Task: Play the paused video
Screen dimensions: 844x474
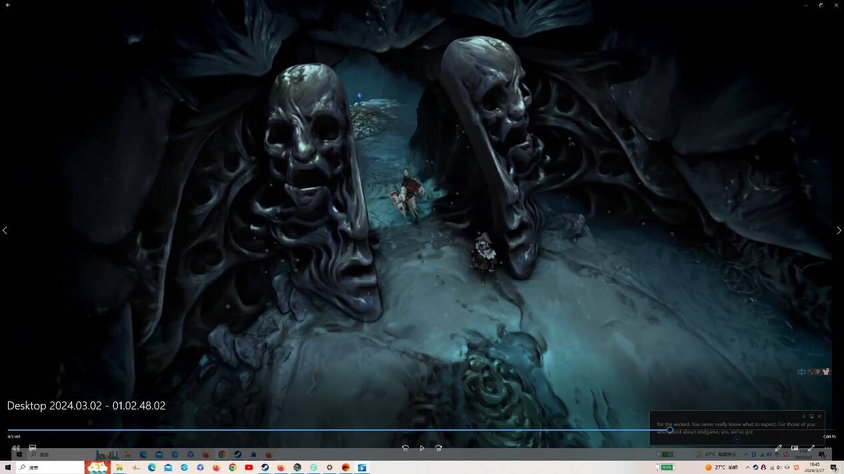Action: point(422,448)
